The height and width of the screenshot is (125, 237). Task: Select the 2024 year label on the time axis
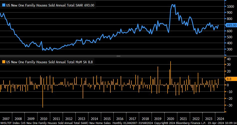(x=220, y=119)
